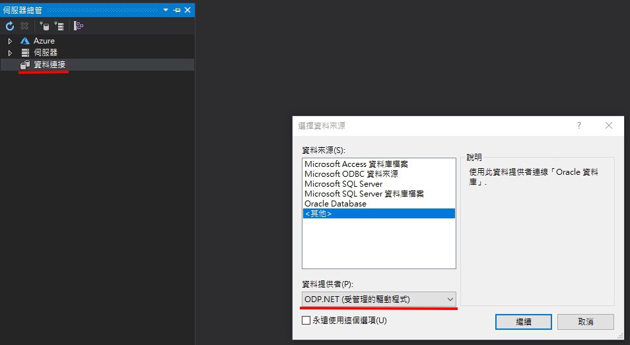Image resolution: width=630 pixels, height=345 pixels.
Task: Click the Connect to Server toolbar icon
Action: 59,26
